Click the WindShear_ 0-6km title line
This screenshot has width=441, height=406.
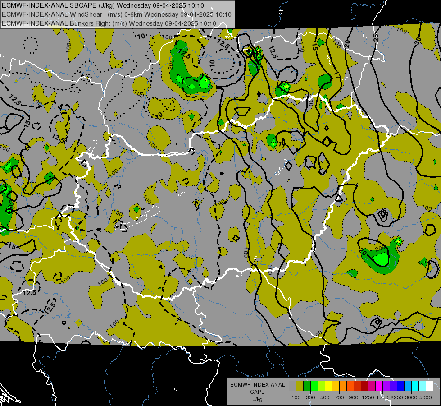pyautogui.click(x=116, y=14)
